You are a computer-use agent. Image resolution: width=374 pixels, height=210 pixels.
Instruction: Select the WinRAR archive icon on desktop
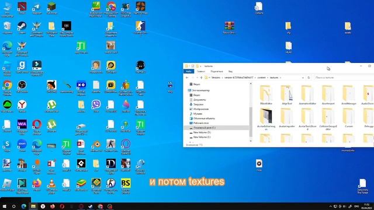229,27
